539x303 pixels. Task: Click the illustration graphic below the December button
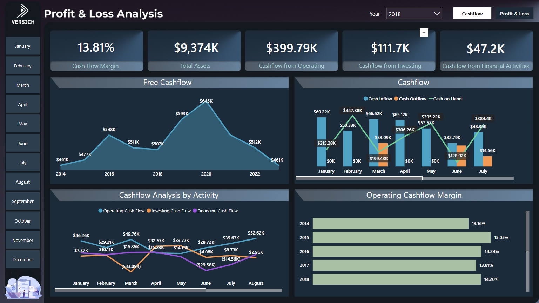coord(22,288)
